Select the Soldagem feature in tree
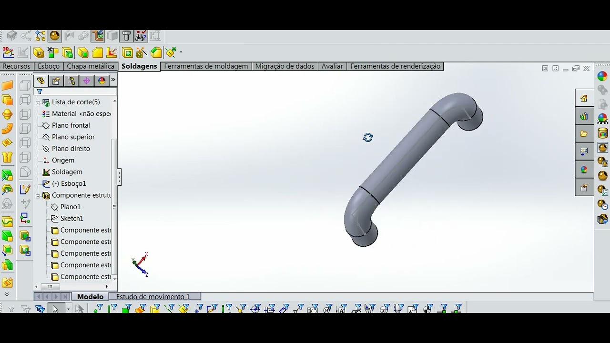 [x=62, y=172]
